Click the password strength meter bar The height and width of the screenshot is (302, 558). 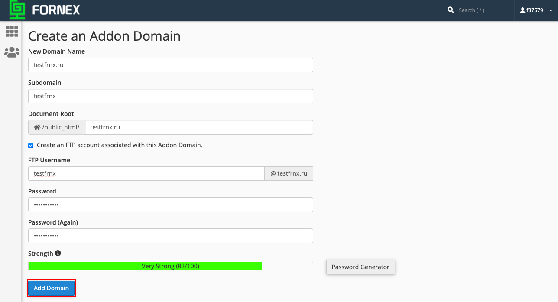[171, 266]
